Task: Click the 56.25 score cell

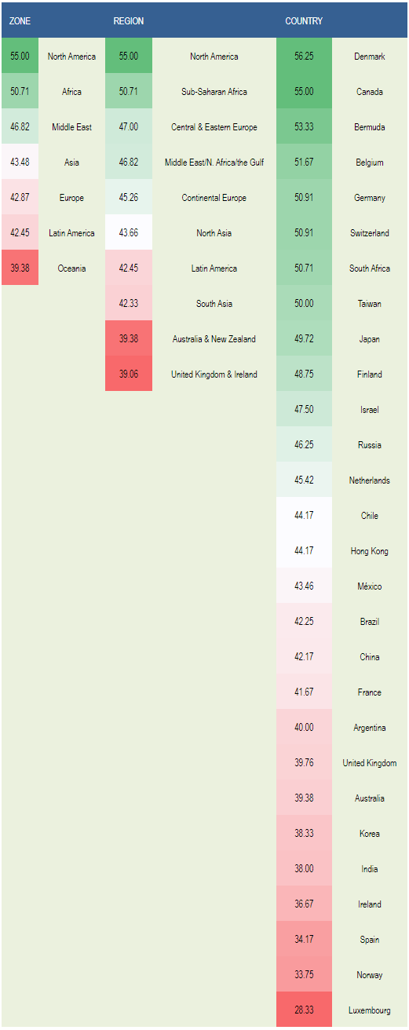Action: tap(304, 57)
